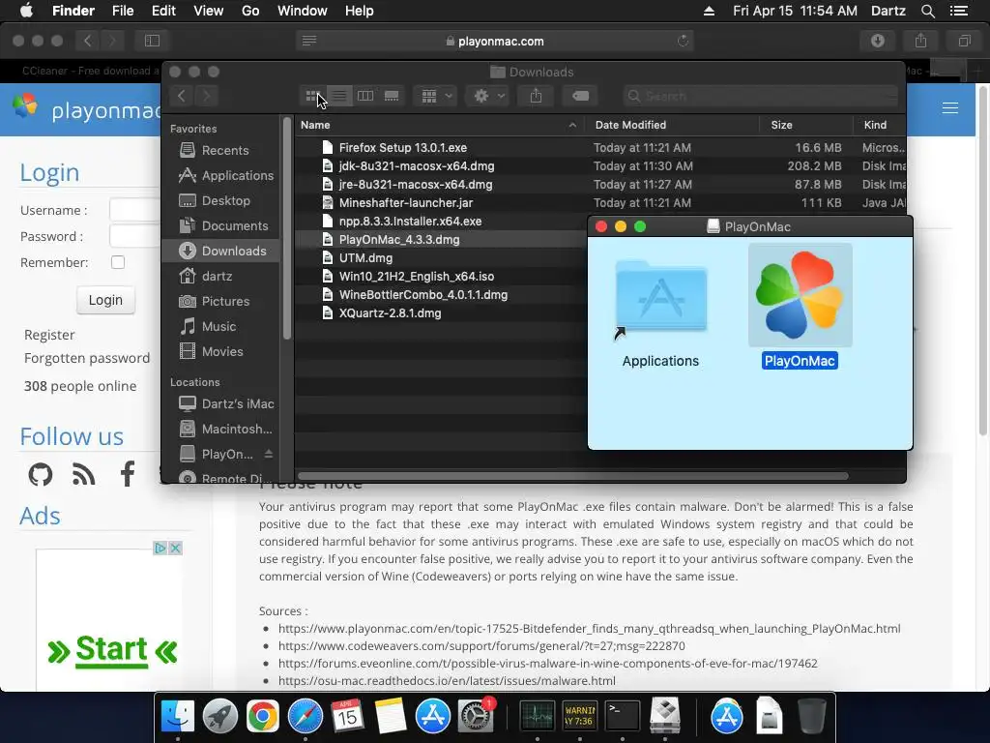Image resolution: width=990 pixels, height=743 pixels.
Task: Open Google Chrome from the Dock
Action: pos(263,717)
